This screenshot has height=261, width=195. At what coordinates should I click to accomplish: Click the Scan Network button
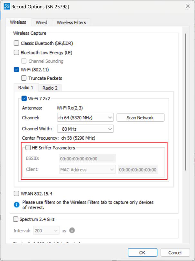(140, 117)
